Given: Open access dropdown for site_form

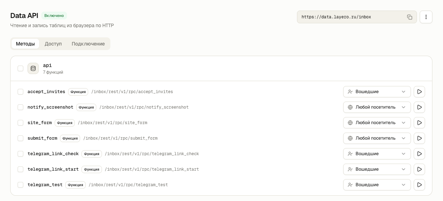Looking at the screenshot, I should [377, 123].
